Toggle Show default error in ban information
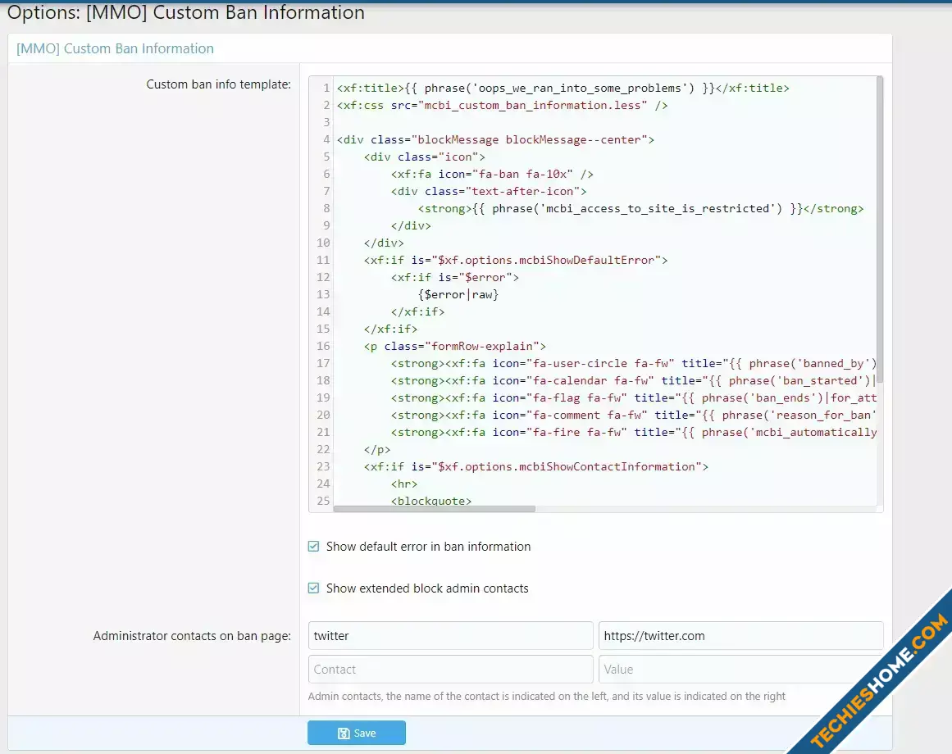Image resolution: width=952 pixels, height=754 pixels. coord(313,547)
